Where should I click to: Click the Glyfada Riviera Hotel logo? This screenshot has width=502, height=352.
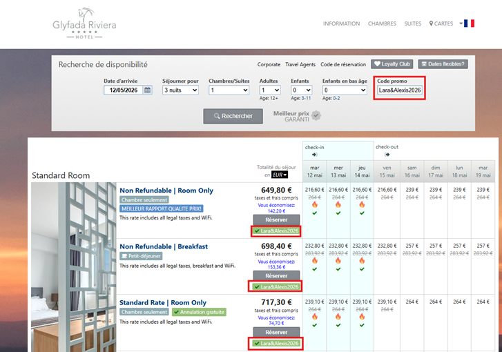84,23
